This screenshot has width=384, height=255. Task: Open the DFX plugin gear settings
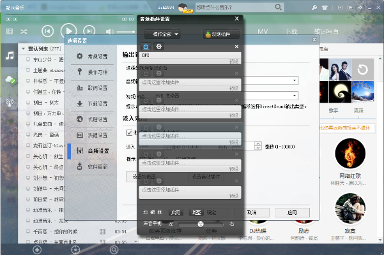tap(158, 47)
